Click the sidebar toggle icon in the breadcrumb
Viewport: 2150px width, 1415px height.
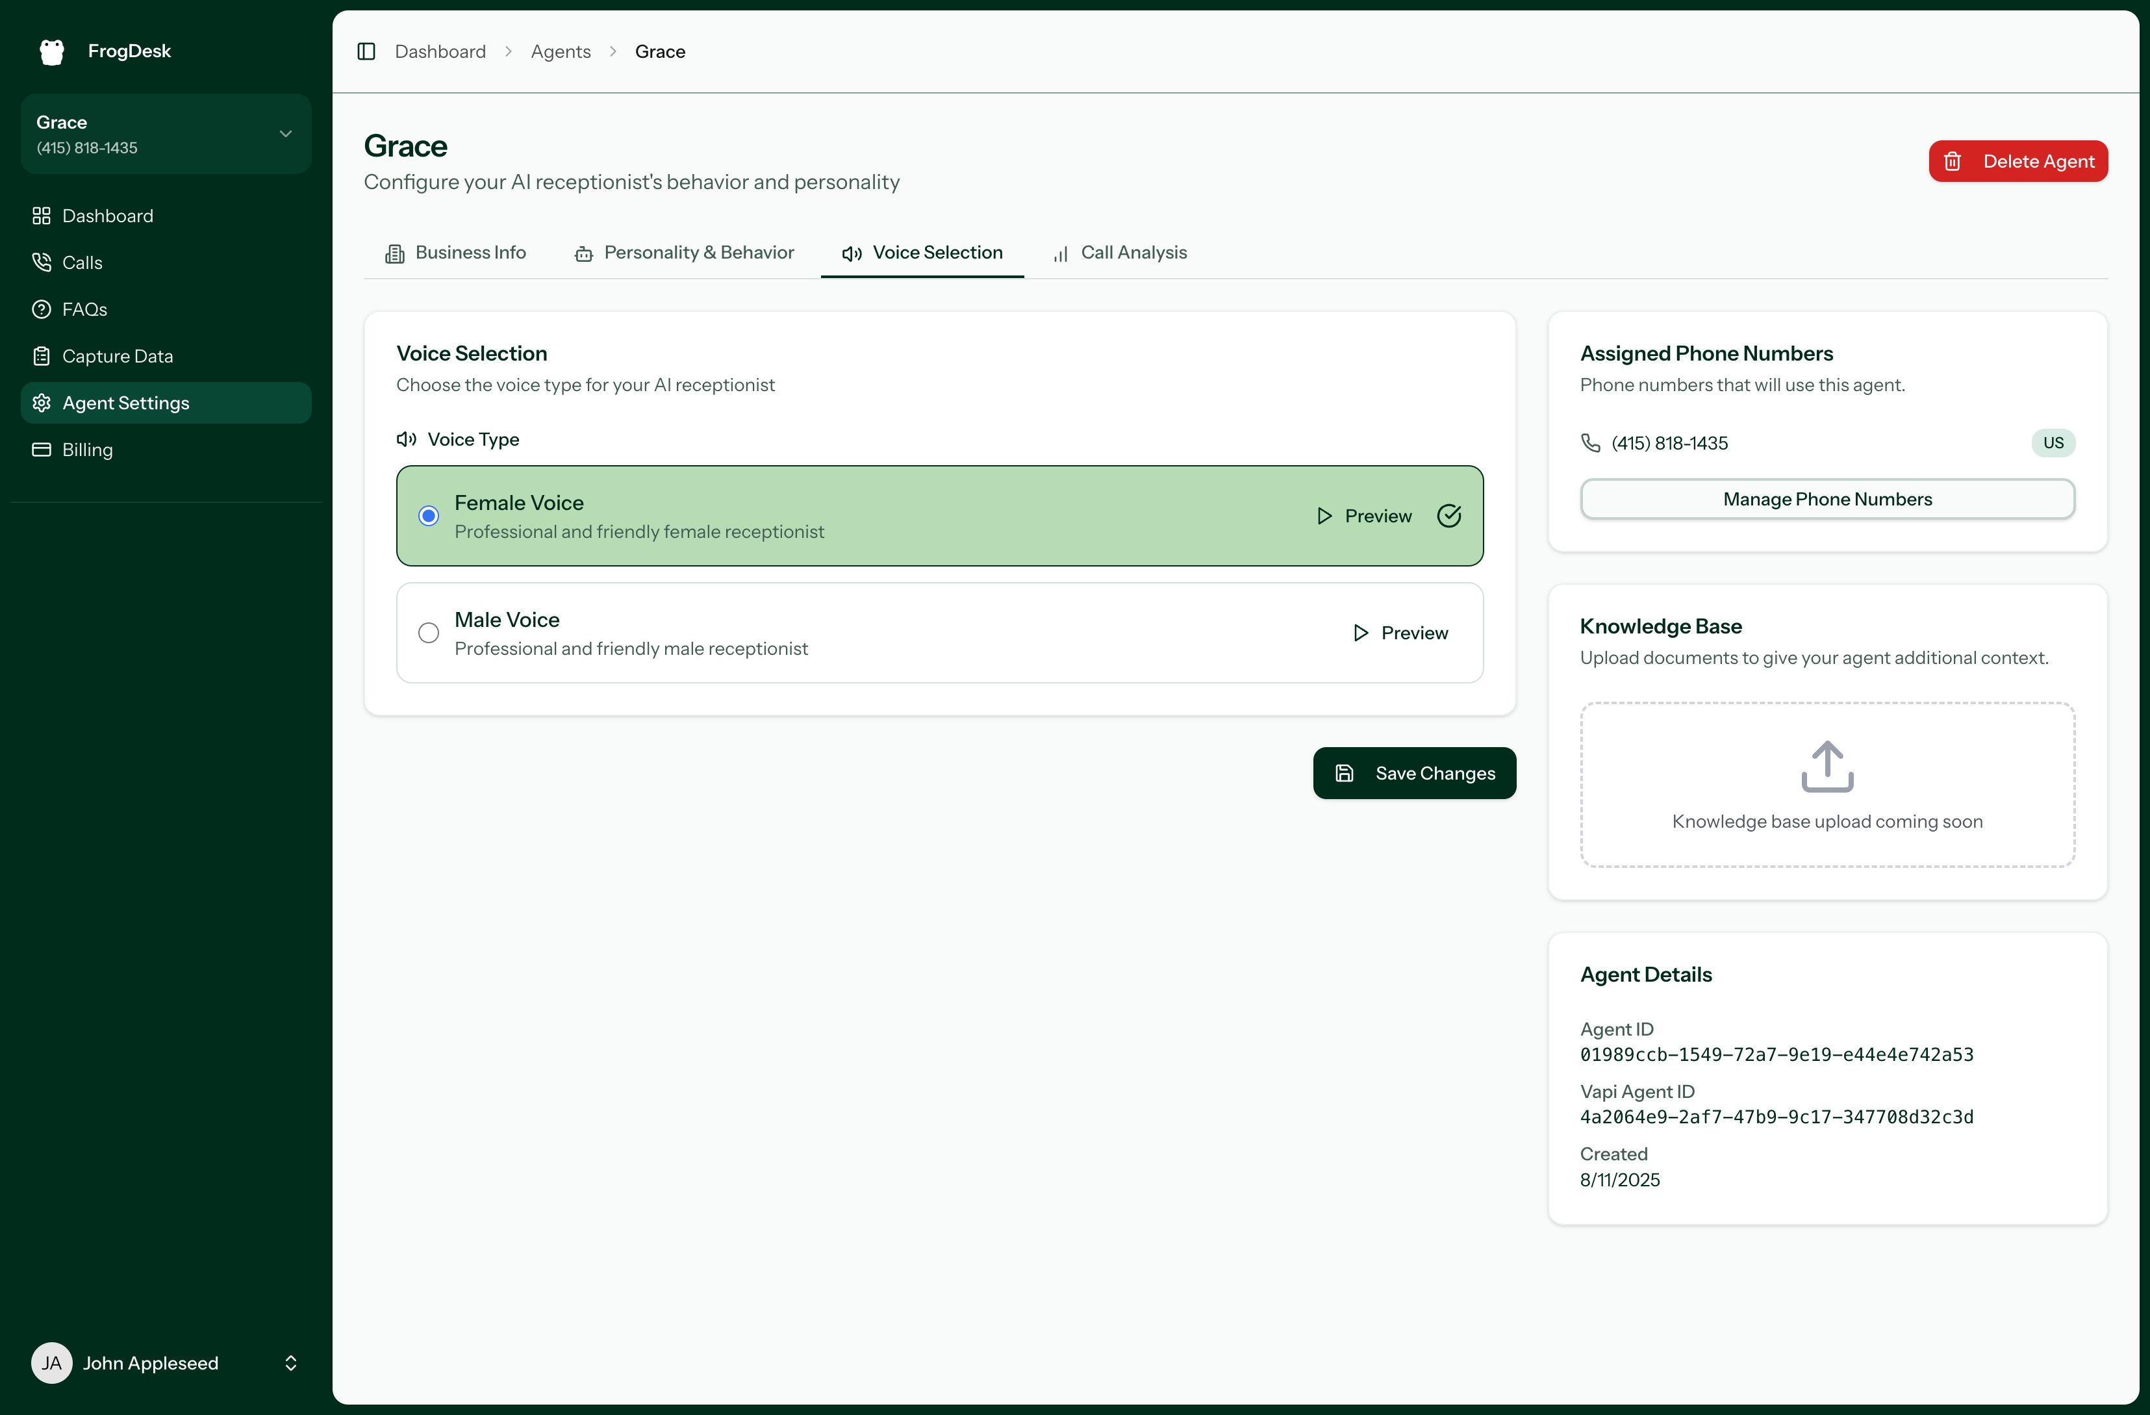point(367,51)
